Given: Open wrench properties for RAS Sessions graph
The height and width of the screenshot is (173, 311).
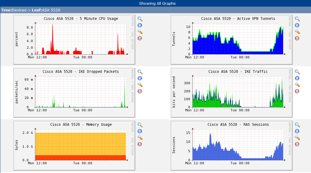Looking at the screenshot, I should click(297, 138).
